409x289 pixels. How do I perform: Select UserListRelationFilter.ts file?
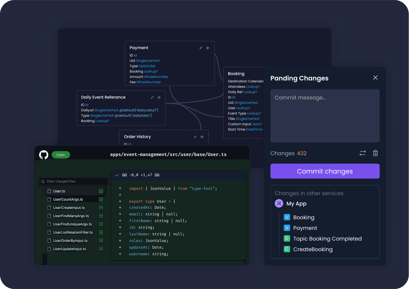pyautogui.click(x=73, y=233)
